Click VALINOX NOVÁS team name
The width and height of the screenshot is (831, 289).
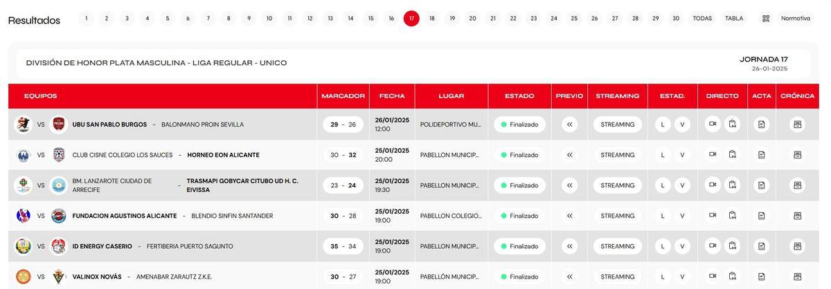(97, 277)
